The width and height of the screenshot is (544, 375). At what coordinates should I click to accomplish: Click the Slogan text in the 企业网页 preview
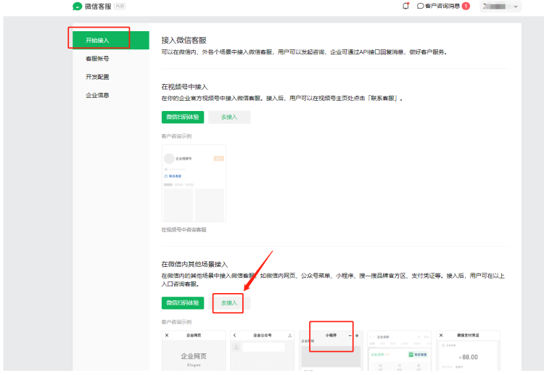194,365
